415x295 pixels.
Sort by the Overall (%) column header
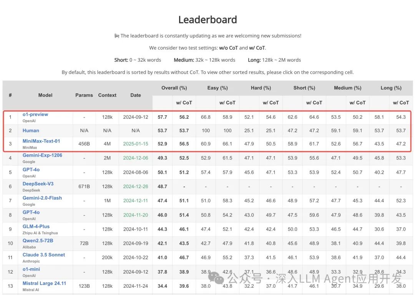coord(174,88)
